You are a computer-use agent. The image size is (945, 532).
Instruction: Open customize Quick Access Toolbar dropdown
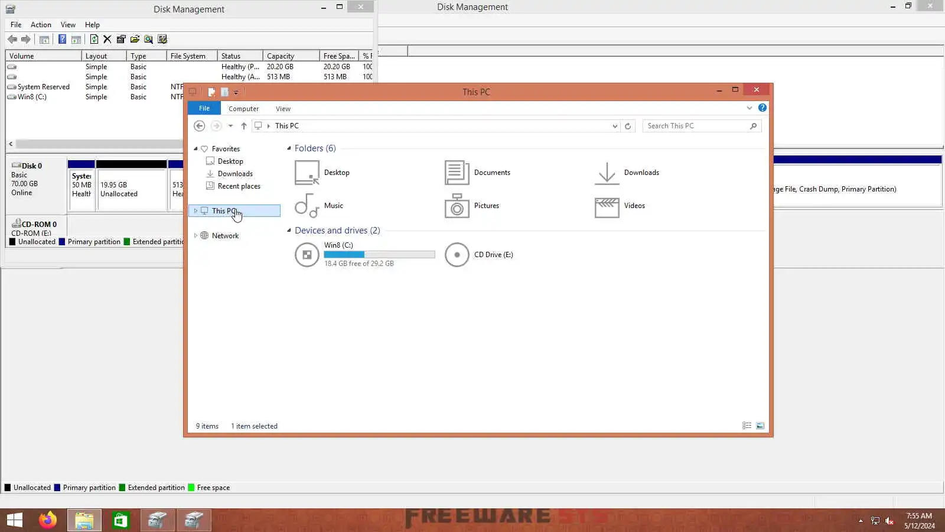click(236, 92)
